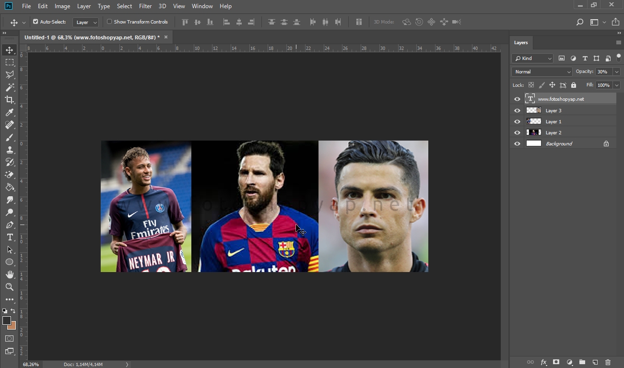Add a layer mask
Image resolution: width=624 pixels, height=368 pixels.
[x=556, y=362]
